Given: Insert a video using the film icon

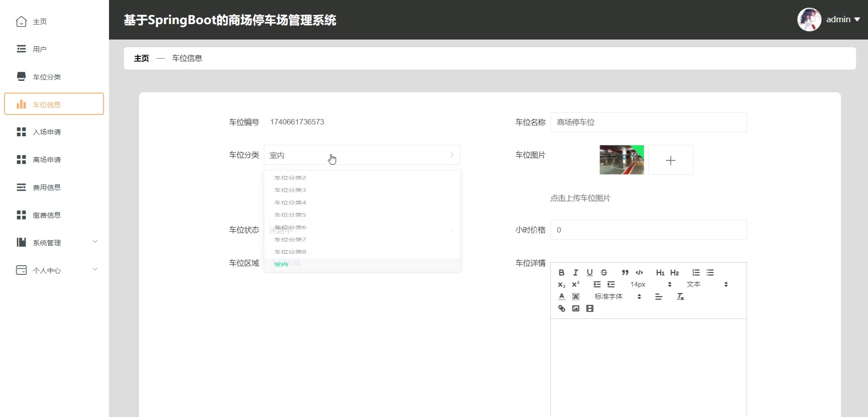Looking at the screenshot, I should (590, 308).
